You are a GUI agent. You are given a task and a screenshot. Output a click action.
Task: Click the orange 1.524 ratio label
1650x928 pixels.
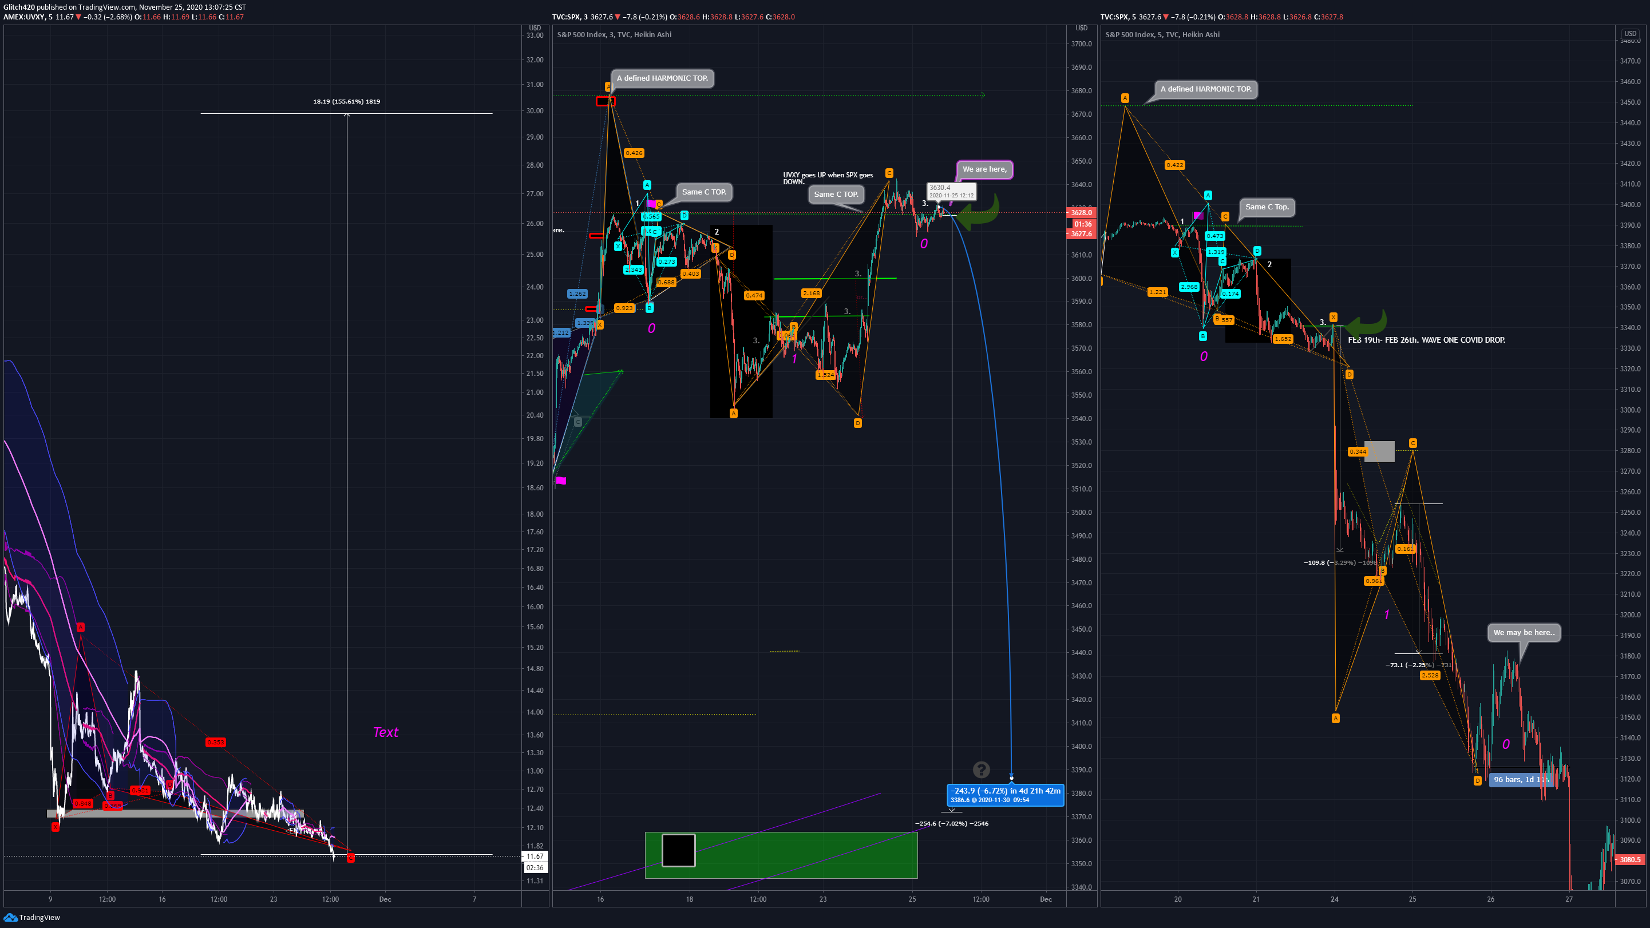pos(826,375)
